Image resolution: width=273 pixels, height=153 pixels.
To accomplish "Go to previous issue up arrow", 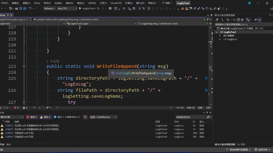I will [x=34, y=108].
